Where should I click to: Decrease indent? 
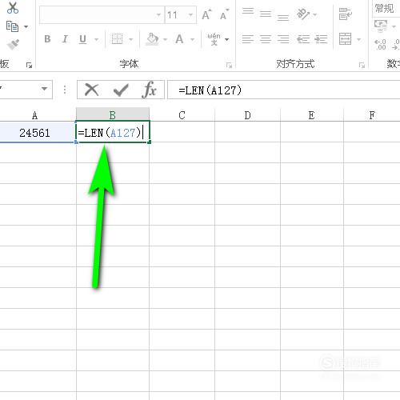point(303,39)
